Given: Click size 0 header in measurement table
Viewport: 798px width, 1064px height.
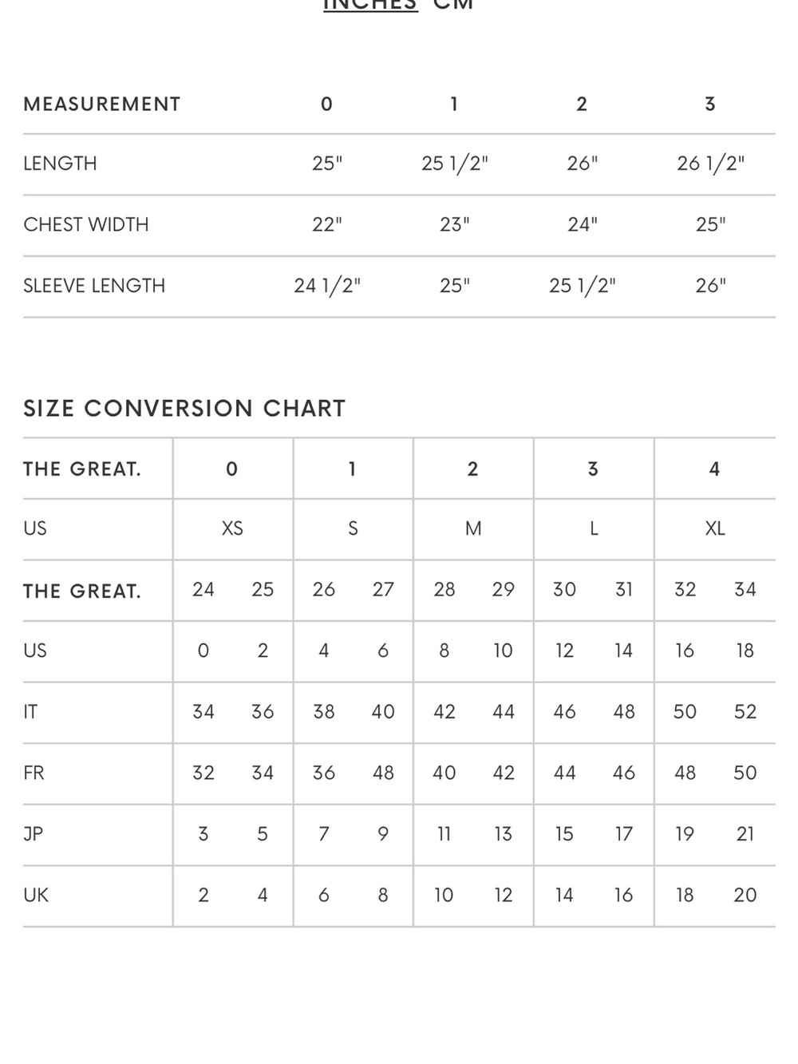Looking at the screenshot, I should 326,104.
